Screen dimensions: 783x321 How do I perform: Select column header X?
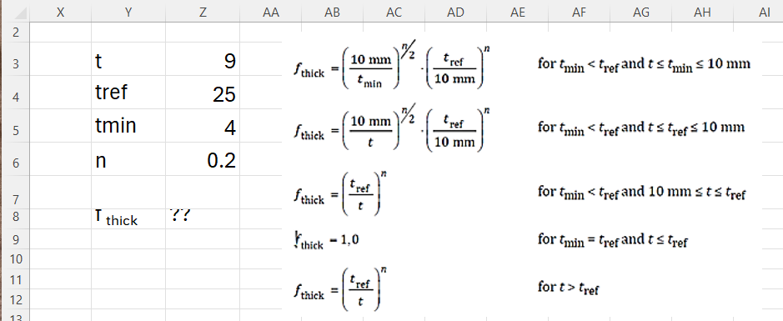(60, 13)
